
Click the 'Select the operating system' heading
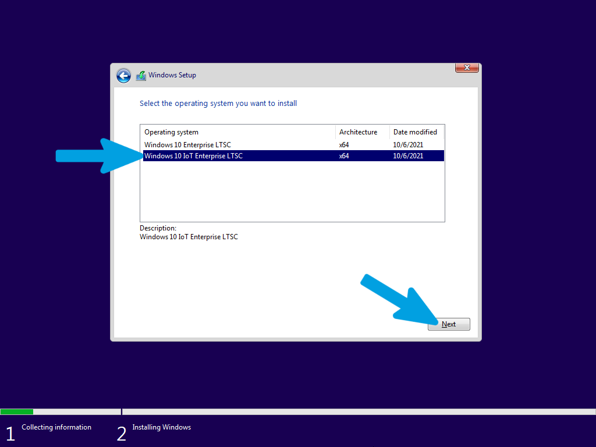coord(218,104)
